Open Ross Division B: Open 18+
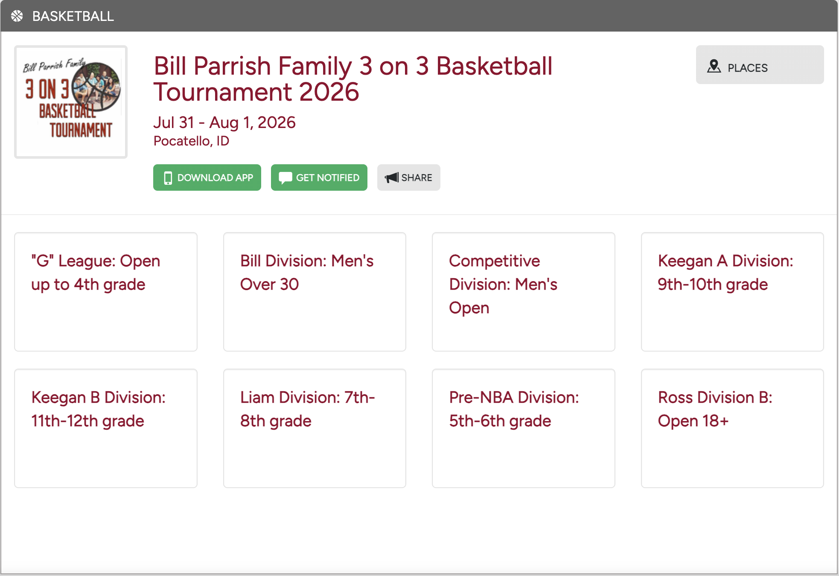This screenshot has width=839, height=576. pyautogui.click(x=732, y=428)
